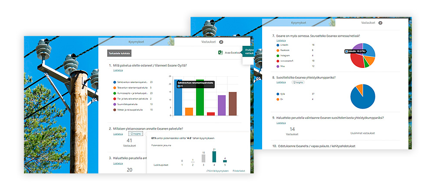Open Lisätietoja link under question 2

(x=118, y=134)
